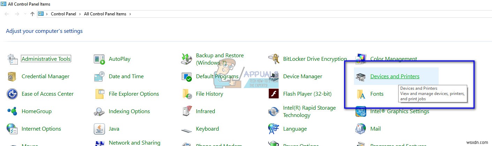Click the AutoPlay icon
The height and width of the screenshot is (146, 492).
click(x=99, y=59)
